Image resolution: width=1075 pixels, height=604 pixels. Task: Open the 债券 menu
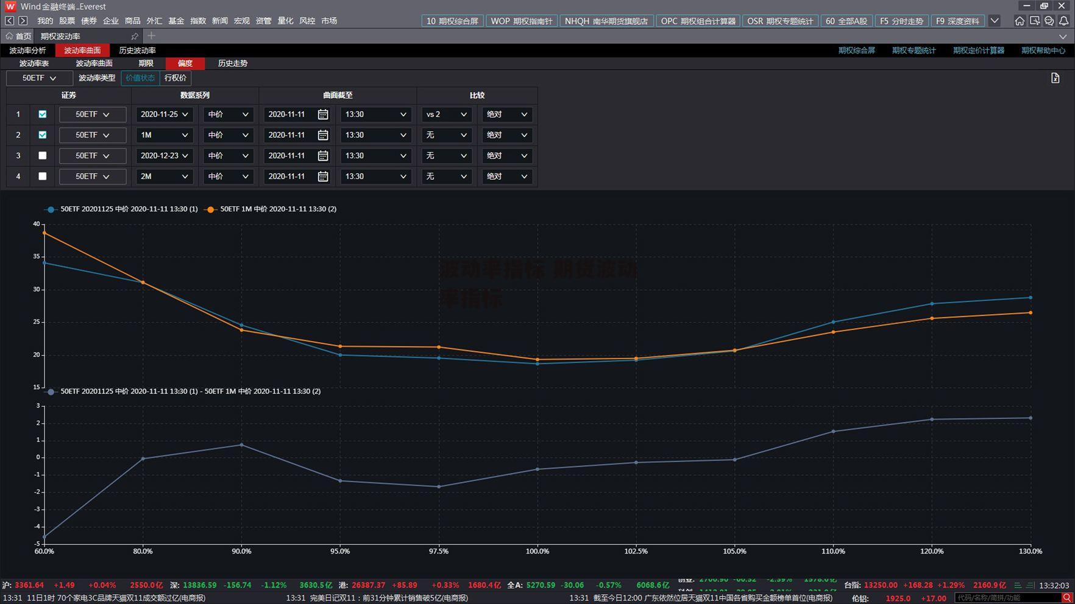(89, 21)
